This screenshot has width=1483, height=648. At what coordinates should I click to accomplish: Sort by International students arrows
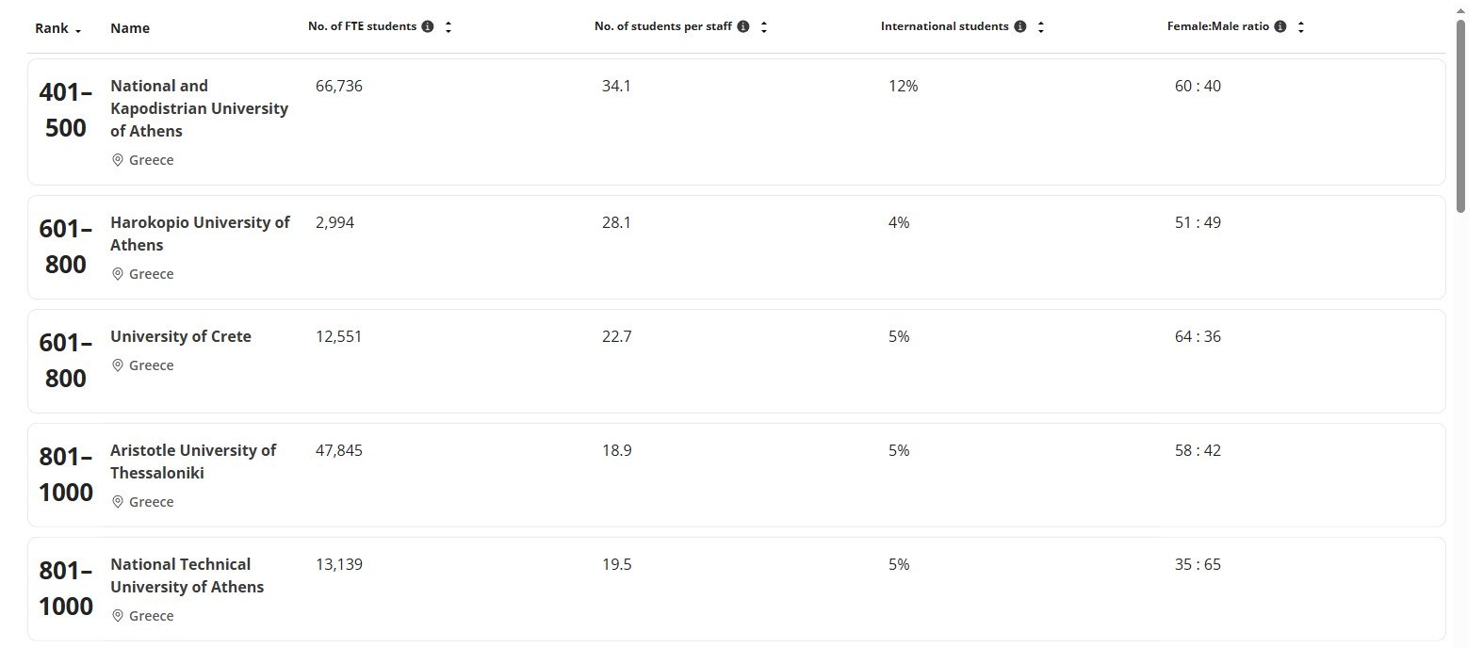[1041, 27]
